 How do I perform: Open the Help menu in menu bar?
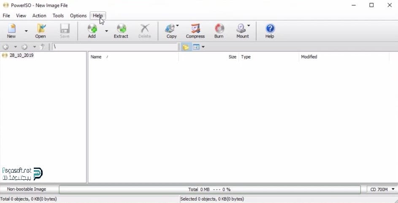[x=98, y=16]
